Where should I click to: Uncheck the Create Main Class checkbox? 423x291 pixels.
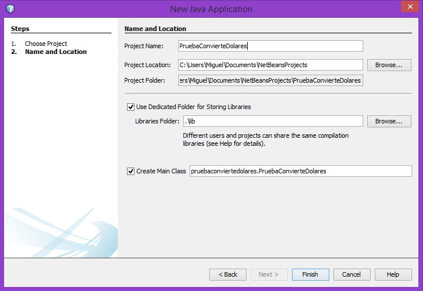click(130, 171)
